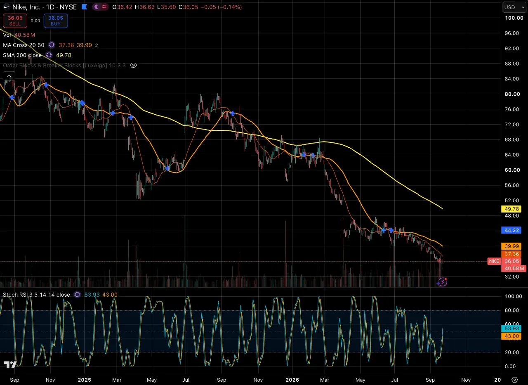The image size is (528, 385).
Task: Select the Stoch RSI 3 3 14 14 close label
Action: 36,295
